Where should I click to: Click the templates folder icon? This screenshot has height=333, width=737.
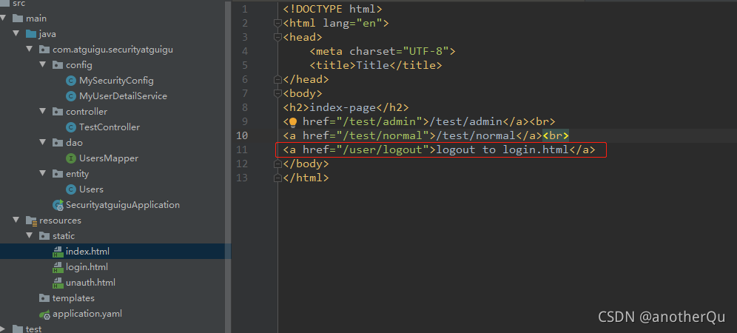pyautogui.click(x=44, y=297)
